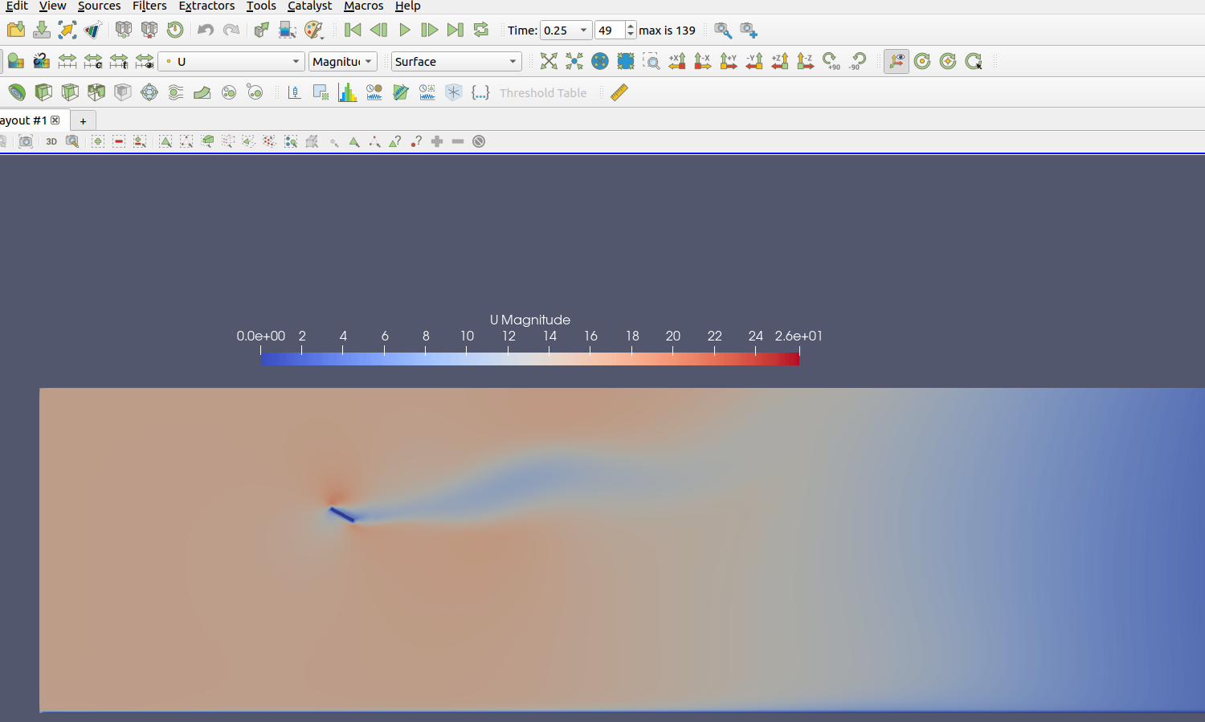Set view direction to +X

pos(677,61)
